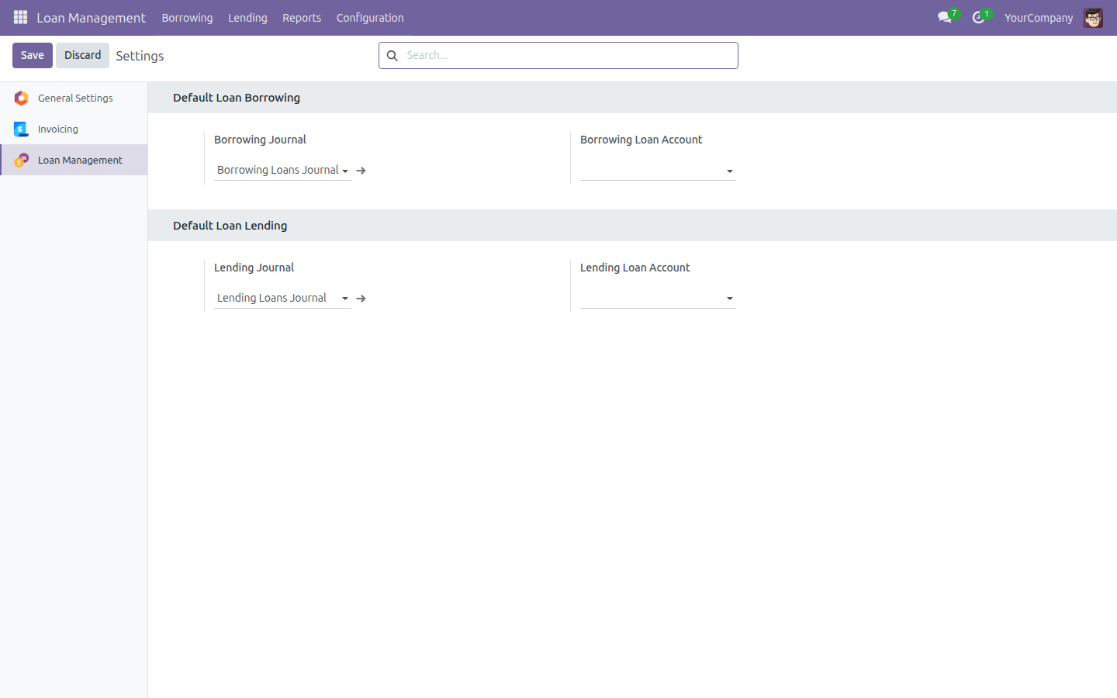Click the Settings breadcrumb title
1117x698 pixels.
click(140, 56)
